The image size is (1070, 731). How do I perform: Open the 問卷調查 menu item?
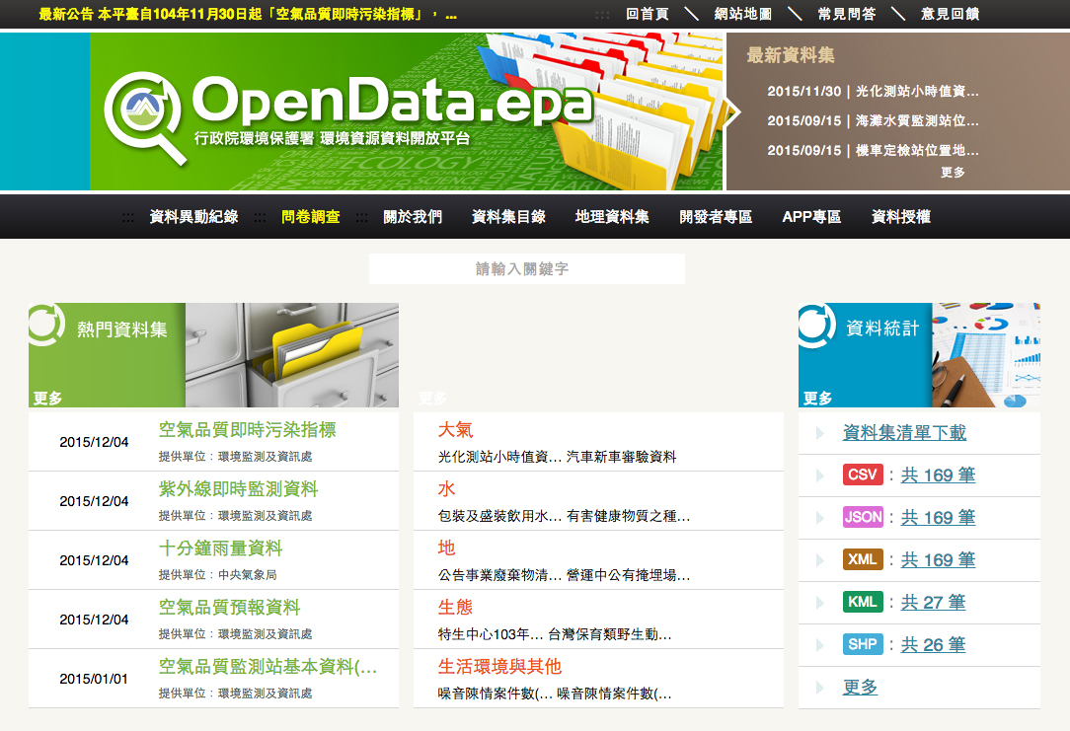point(311,217)
